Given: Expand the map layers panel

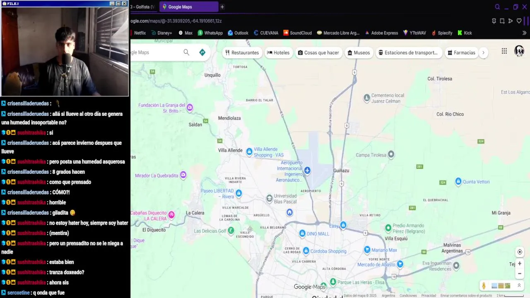Looking at the screenshot, I should [519, 286].
